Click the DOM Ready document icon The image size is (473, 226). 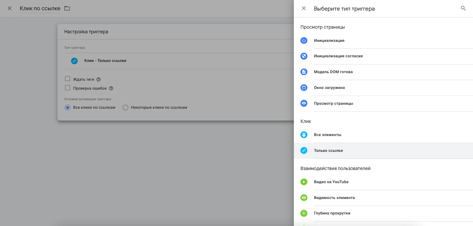tap(304, 72)
